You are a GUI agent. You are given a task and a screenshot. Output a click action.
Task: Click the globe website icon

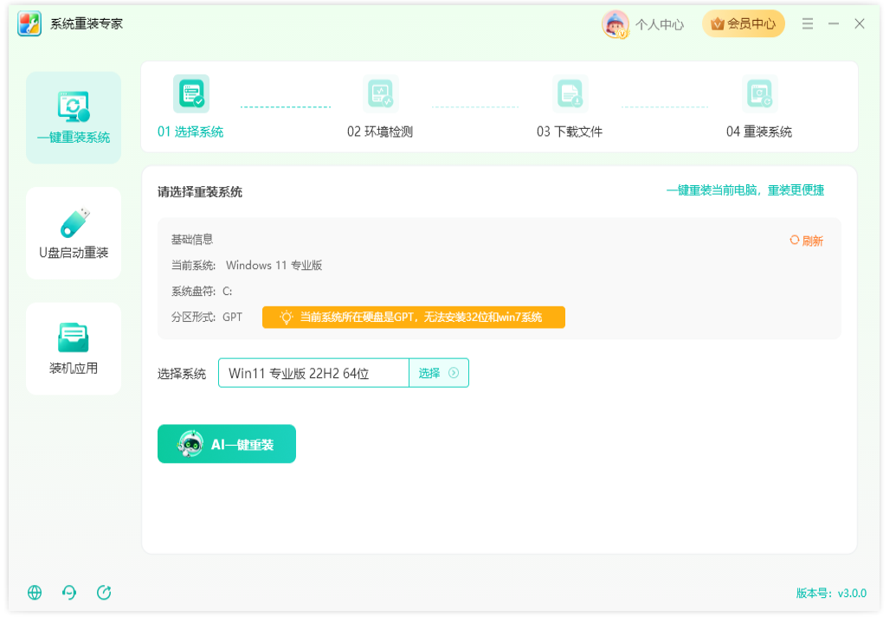[35, 593]
